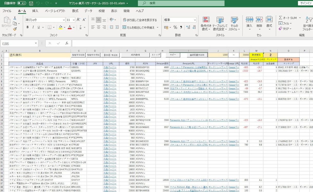Apply percent style format
This screenshot has width=313, height=192.
click(x=175, y=27)
